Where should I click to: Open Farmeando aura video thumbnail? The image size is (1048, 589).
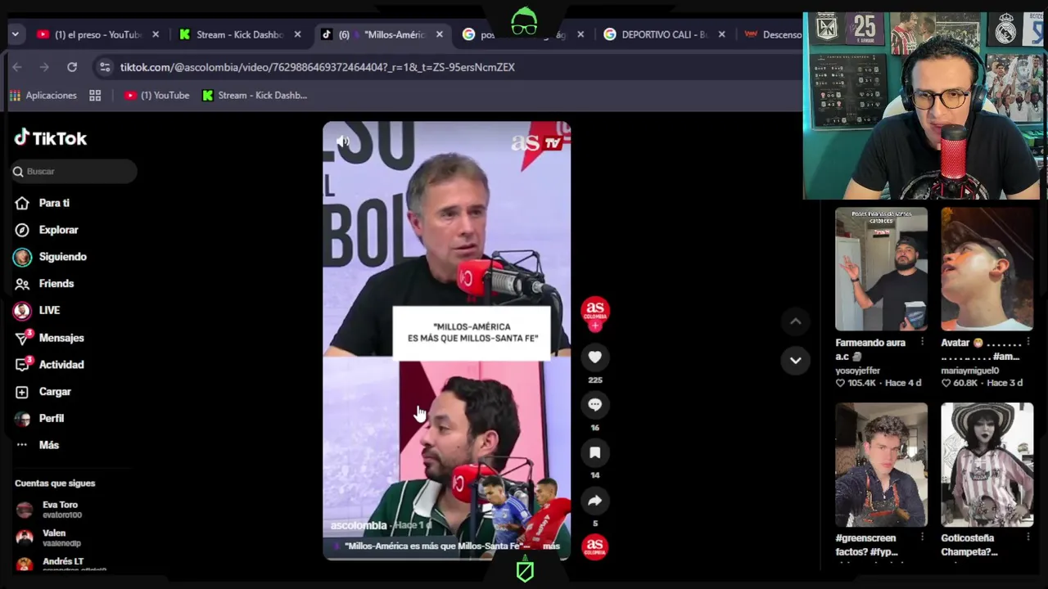pyautogui.click(x=881, y=269)
